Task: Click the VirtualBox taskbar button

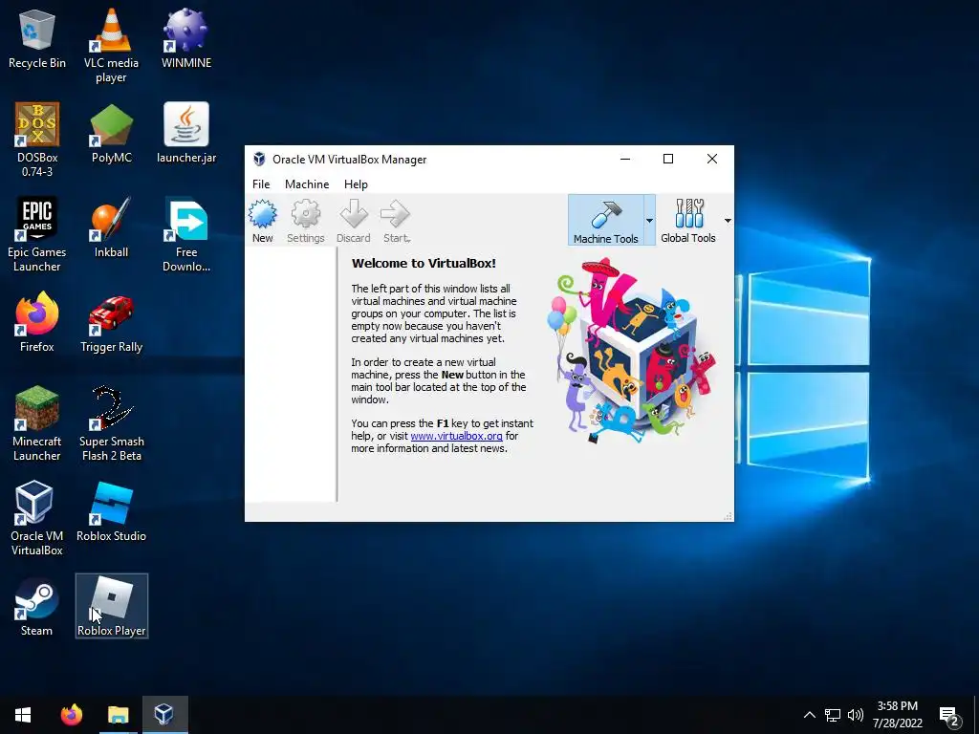Action: pos(164,715)
